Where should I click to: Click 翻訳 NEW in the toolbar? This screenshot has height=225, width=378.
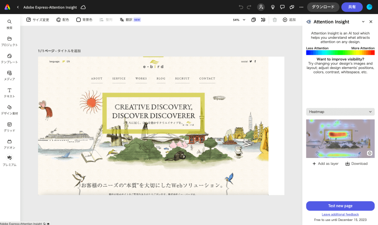130,20
